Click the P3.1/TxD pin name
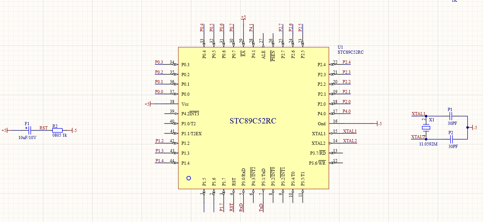 point(263,177)
